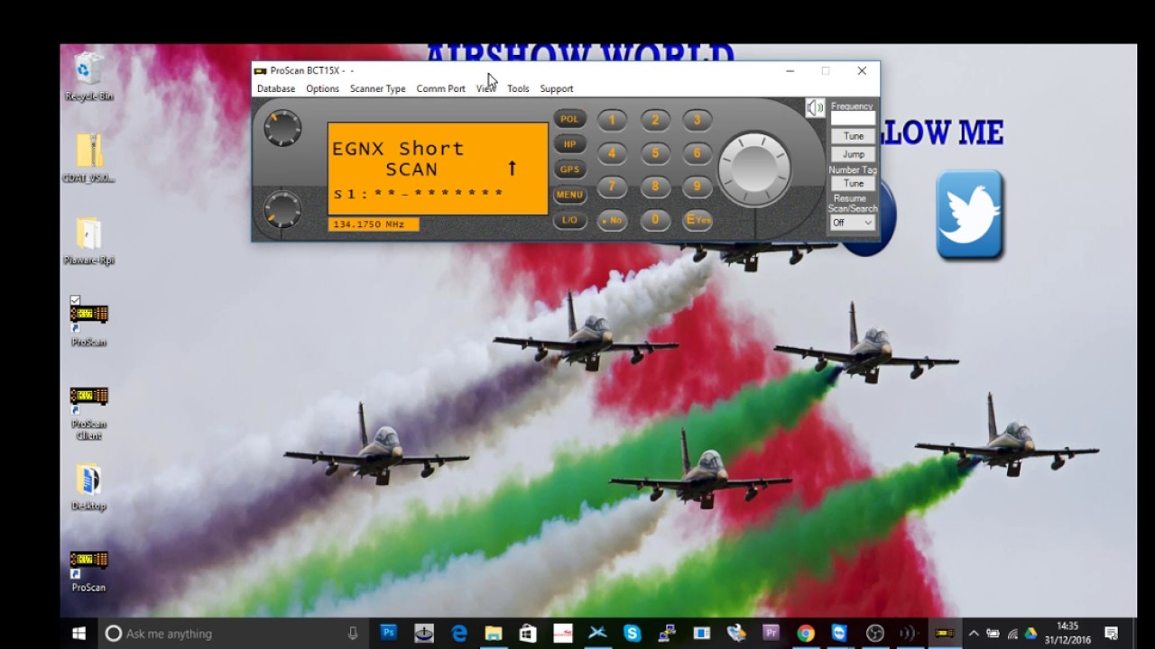The image size is (1155, 649).
Task: Open the Scanner Type menu
Action: pos(377,88)
